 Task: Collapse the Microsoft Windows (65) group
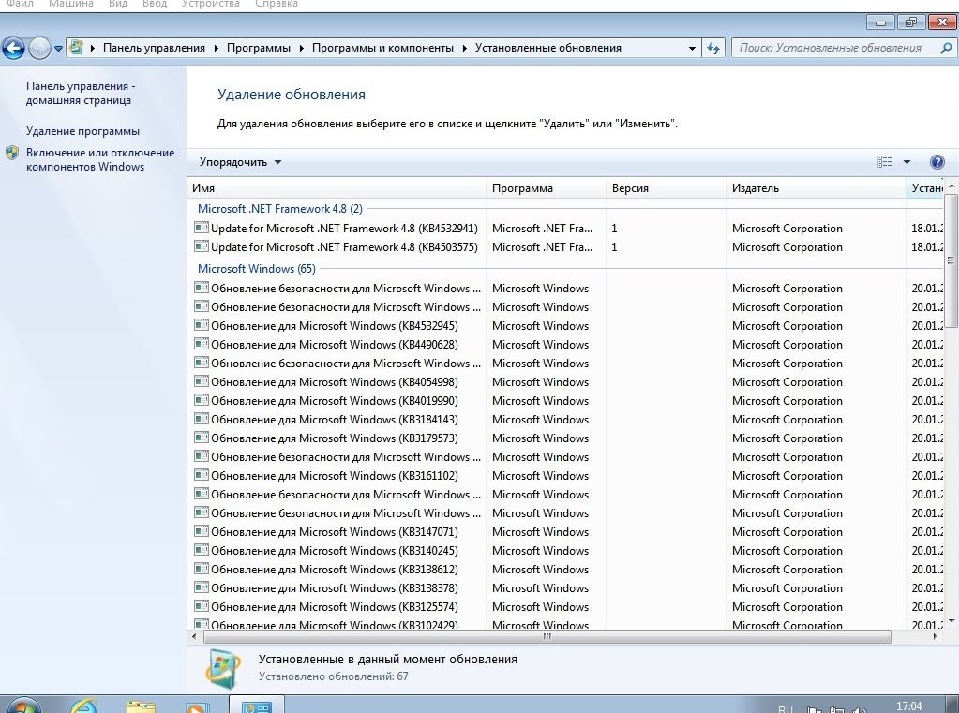[x=257, y=269]
